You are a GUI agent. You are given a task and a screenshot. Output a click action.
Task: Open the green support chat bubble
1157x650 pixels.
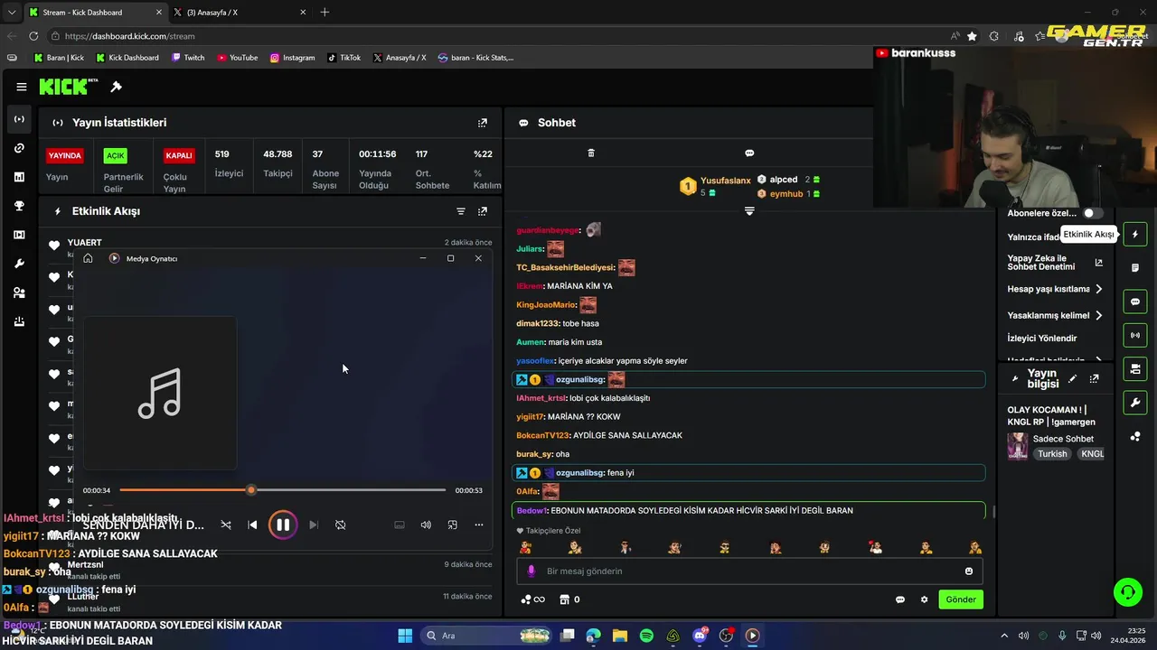pyautogui.click(x=1127, y=592)
